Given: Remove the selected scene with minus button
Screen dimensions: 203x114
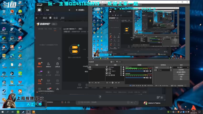Looking at the screenshot, I should coord(92,83).
